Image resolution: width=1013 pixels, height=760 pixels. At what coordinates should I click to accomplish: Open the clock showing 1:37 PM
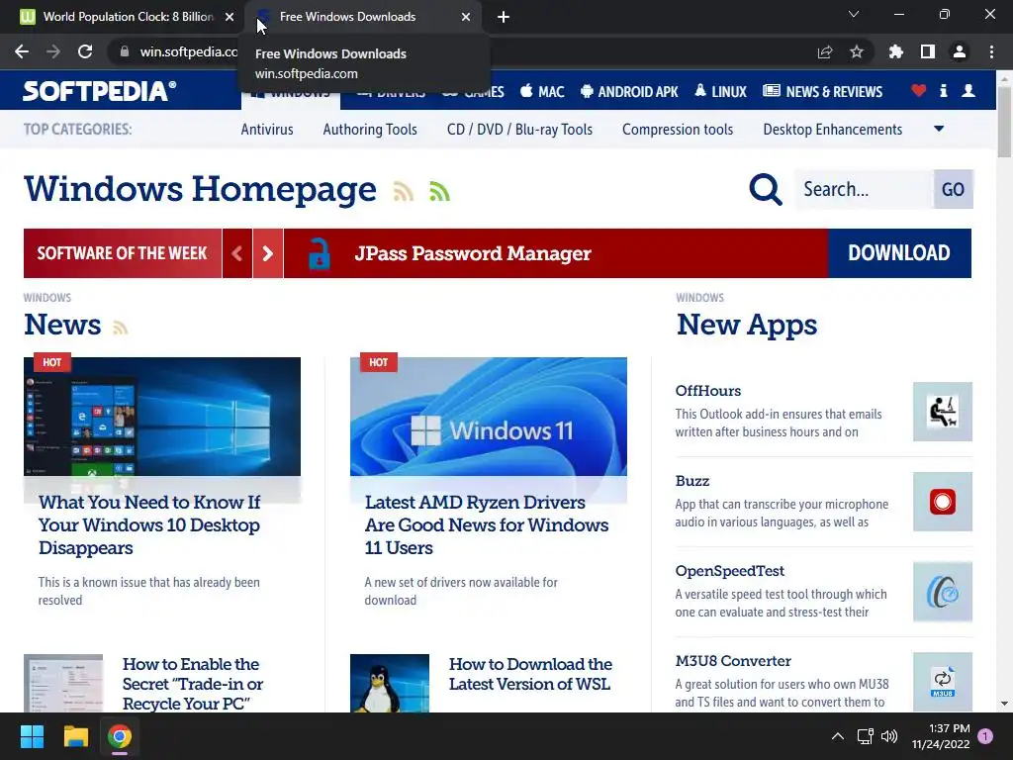pyautogui.click(x=941, y=736)
